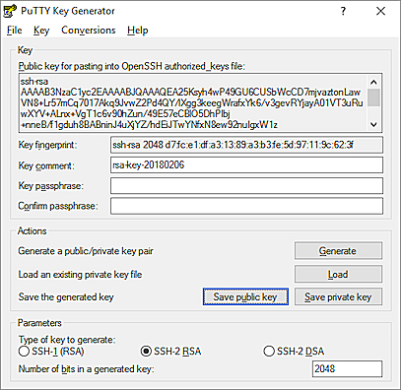401x390 pixels.
Task: Click the public key scroll down arrow
Action: pos(373,124)
